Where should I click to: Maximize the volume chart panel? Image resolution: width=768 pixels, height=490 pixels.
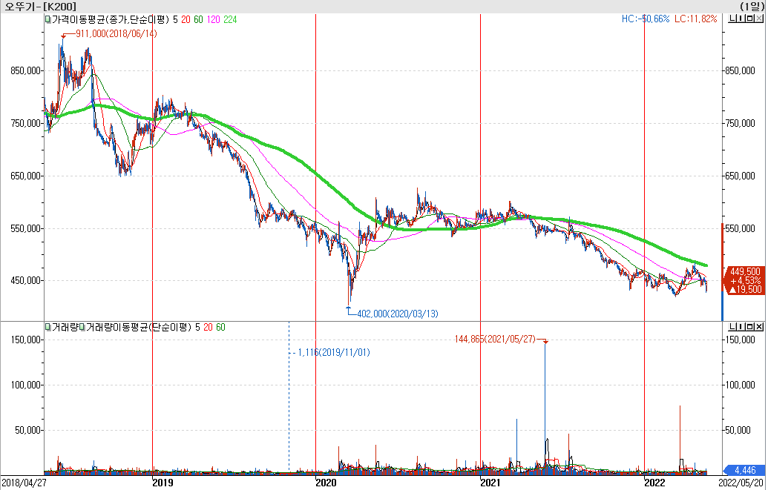[x=749, y=326]
